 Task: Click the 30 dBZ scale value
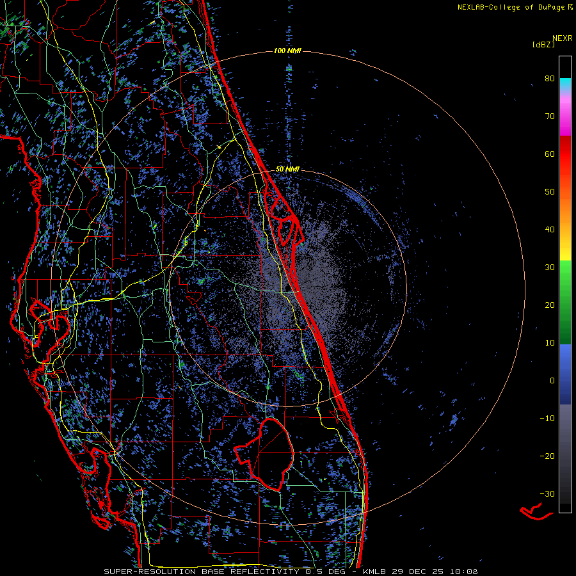pos(550,268)
